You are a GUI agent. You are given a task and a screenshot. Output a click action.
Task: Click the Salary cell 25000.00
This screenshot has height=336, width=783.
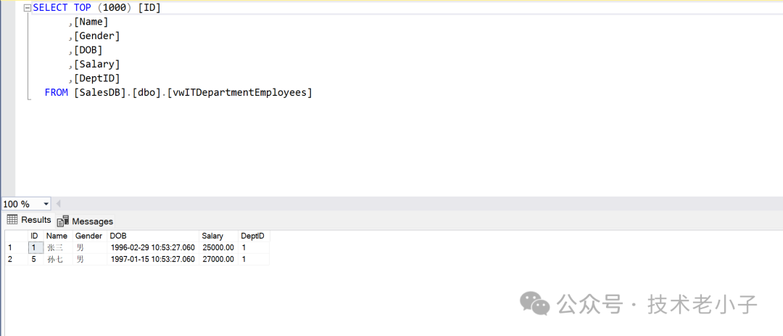(x=218, y=247)
